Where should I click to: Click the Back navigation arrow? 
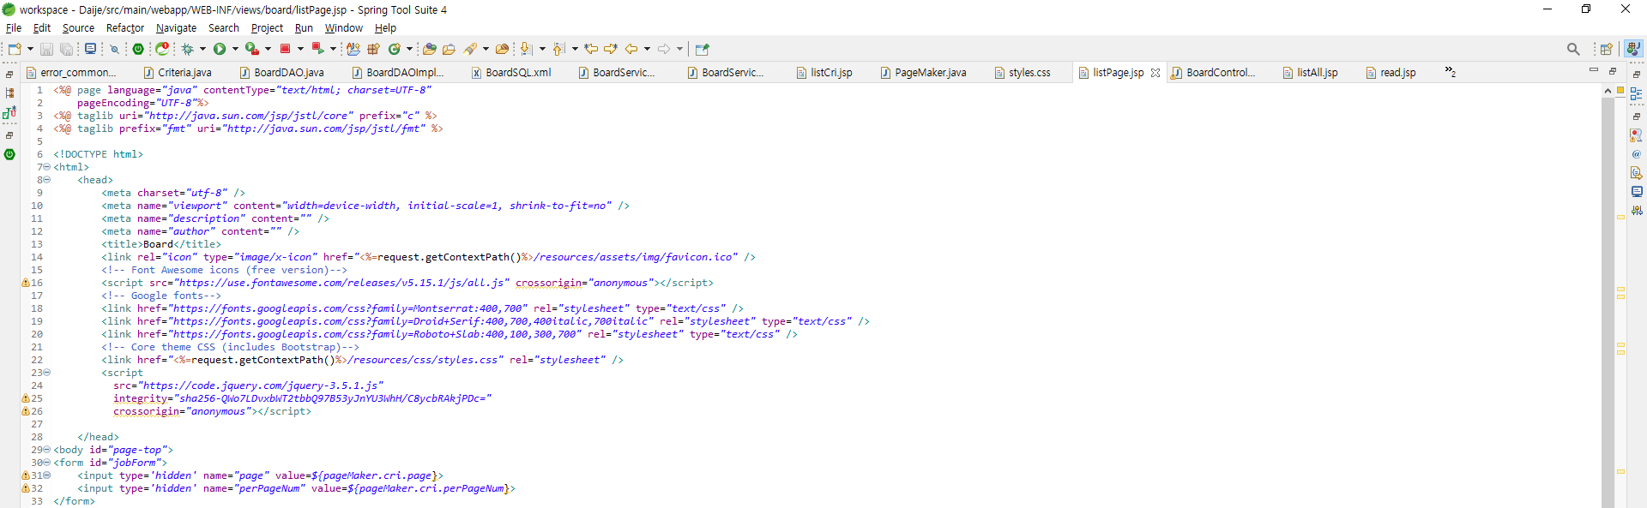point(631,49)
